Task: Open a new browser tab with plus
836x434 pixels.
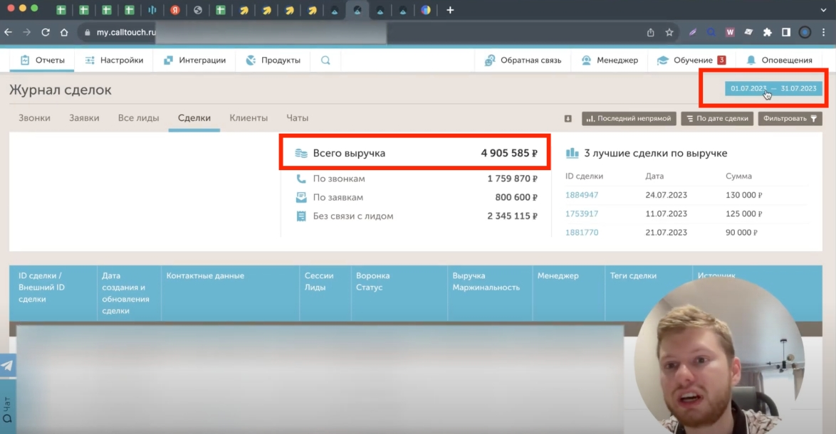Action: (x=450, y=10)
